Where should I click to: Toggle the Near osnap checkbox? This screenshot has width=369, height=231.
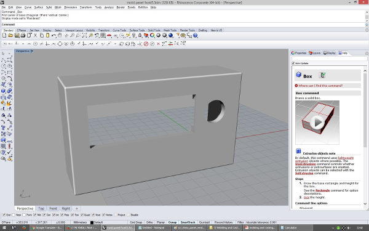pos(14,215)
